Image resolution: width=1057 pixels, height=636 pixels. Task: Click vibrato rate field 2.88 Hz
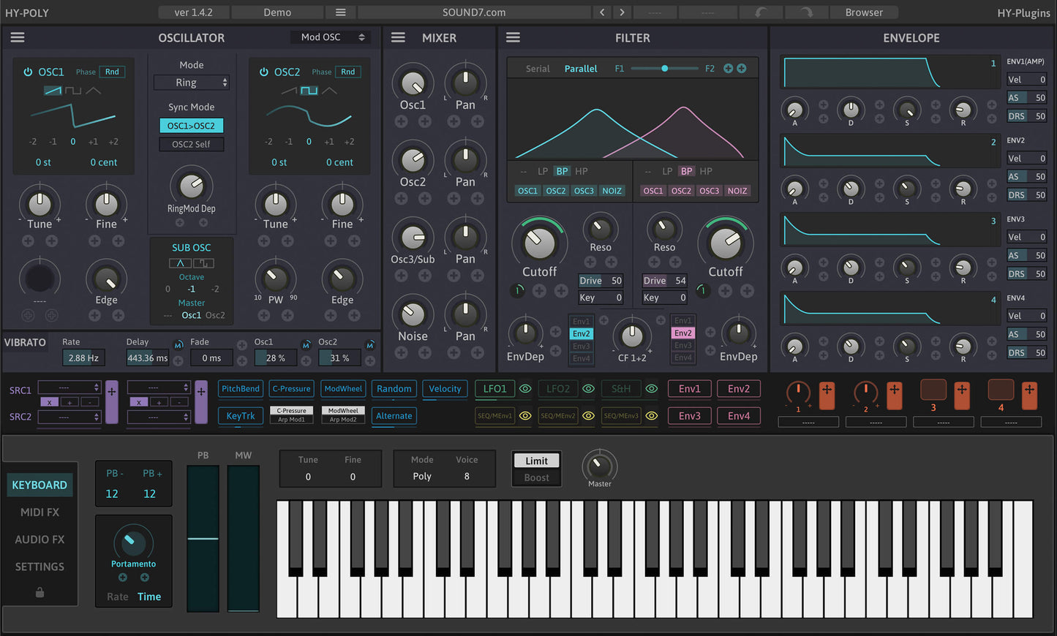[83, 357]
